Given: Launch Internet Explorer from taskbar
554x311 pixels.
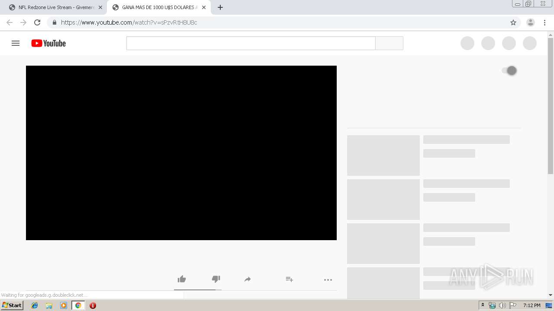Looking at the screenshot, I should click(35, 305).
